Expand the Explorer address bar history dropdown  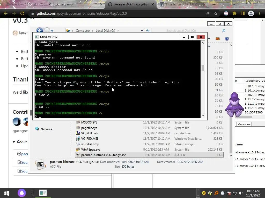[142, 31]
